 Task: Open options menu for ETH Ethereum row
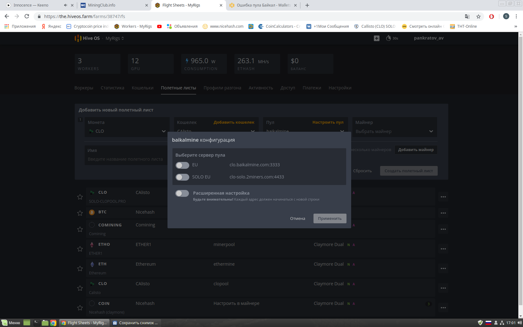point(443,268)
